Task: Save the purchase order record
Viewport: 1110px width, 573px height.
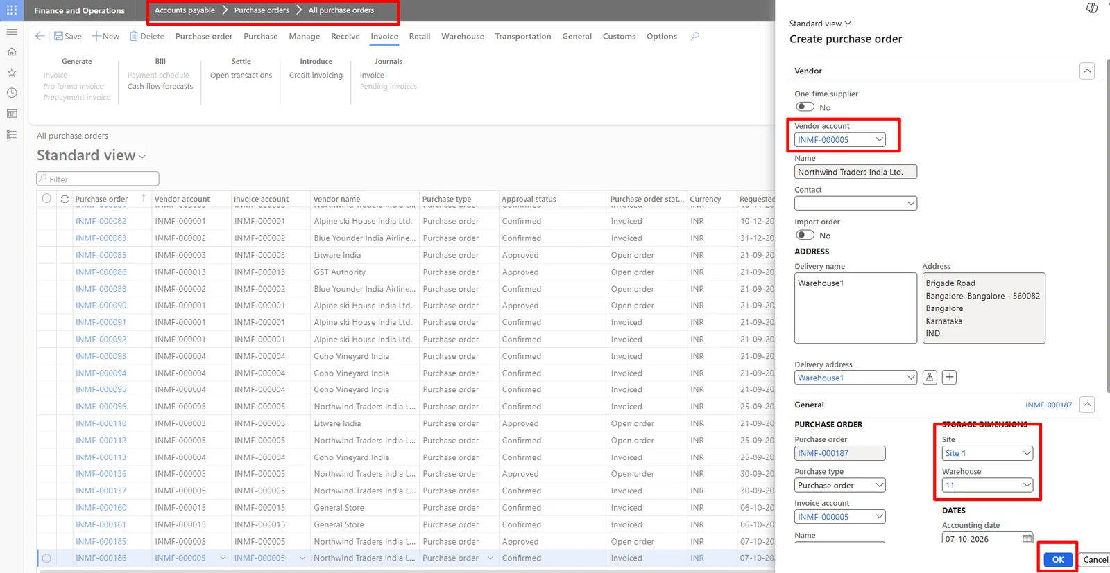Action: click(x=68, y=36)
